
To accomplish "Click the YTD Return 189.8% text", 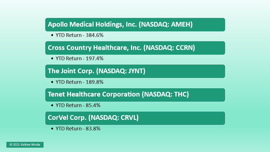I will pyautogui.click(x=79, y=82).
